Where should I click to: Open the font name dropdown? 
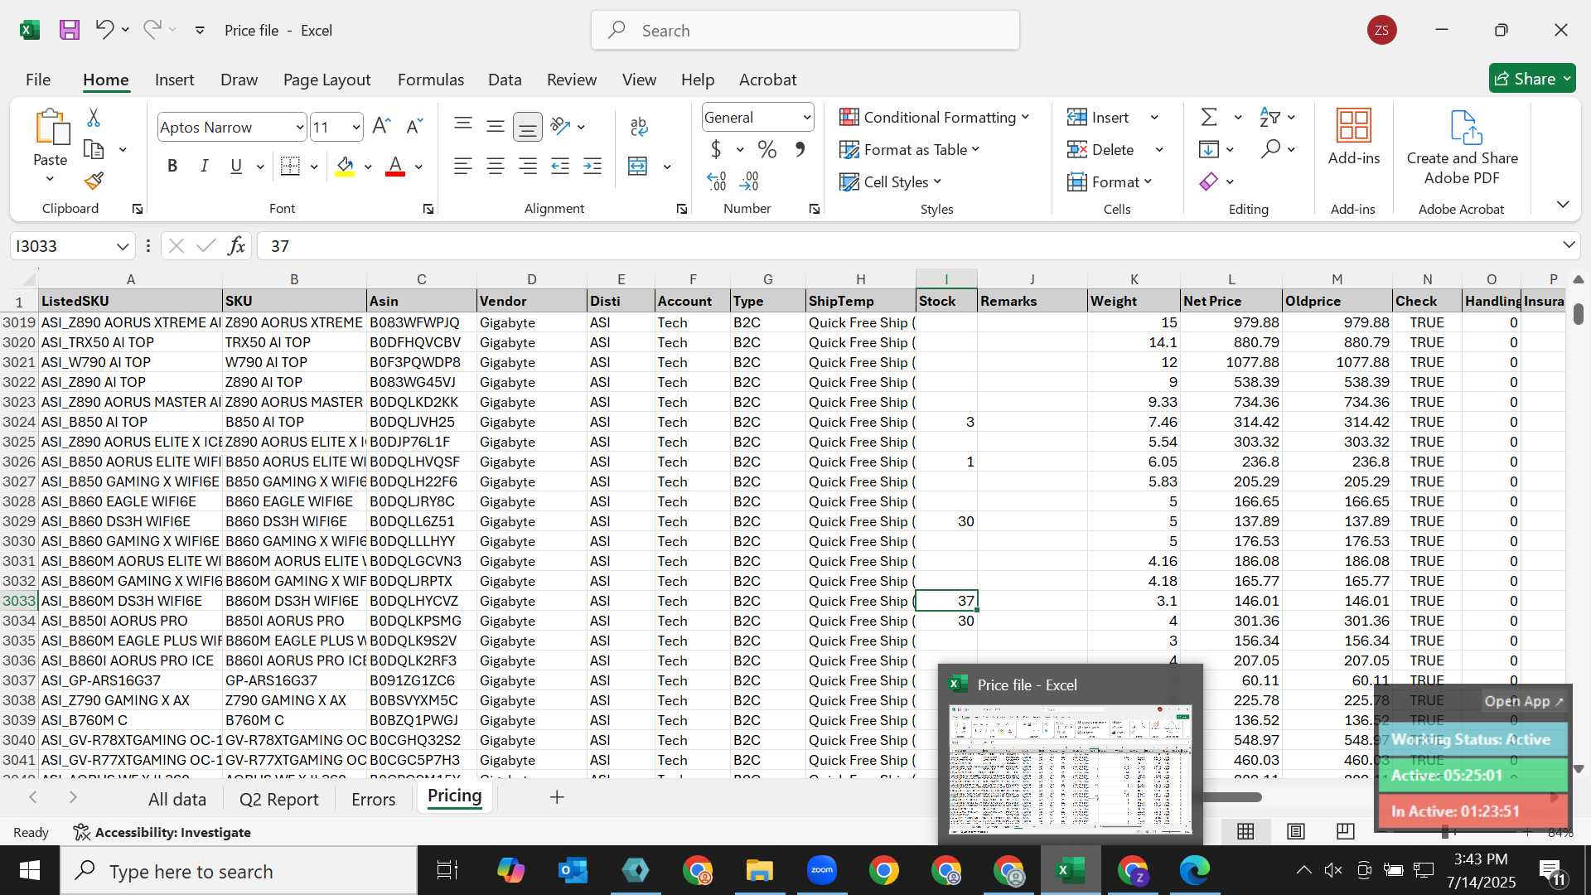(299, 127)
